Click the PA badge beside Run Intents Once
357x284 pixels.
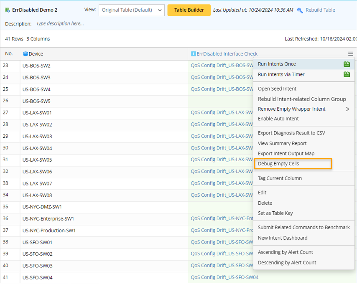pos(347,64)
